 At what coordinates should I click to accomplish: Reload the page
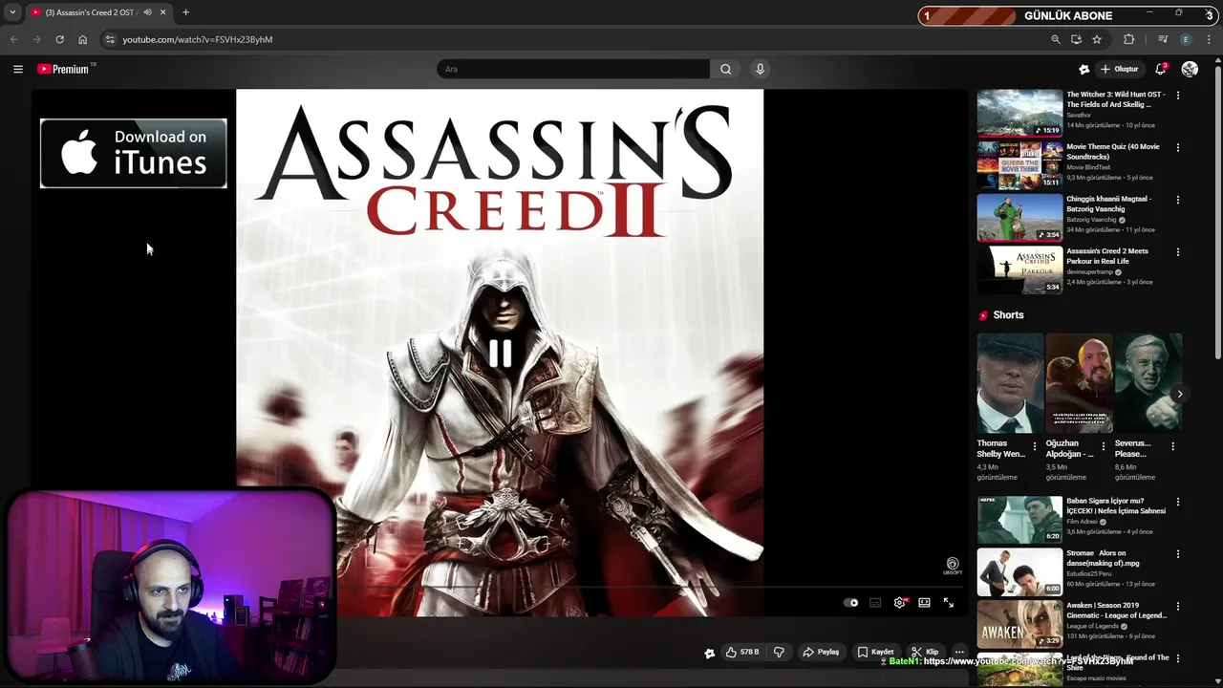point(59,39)
